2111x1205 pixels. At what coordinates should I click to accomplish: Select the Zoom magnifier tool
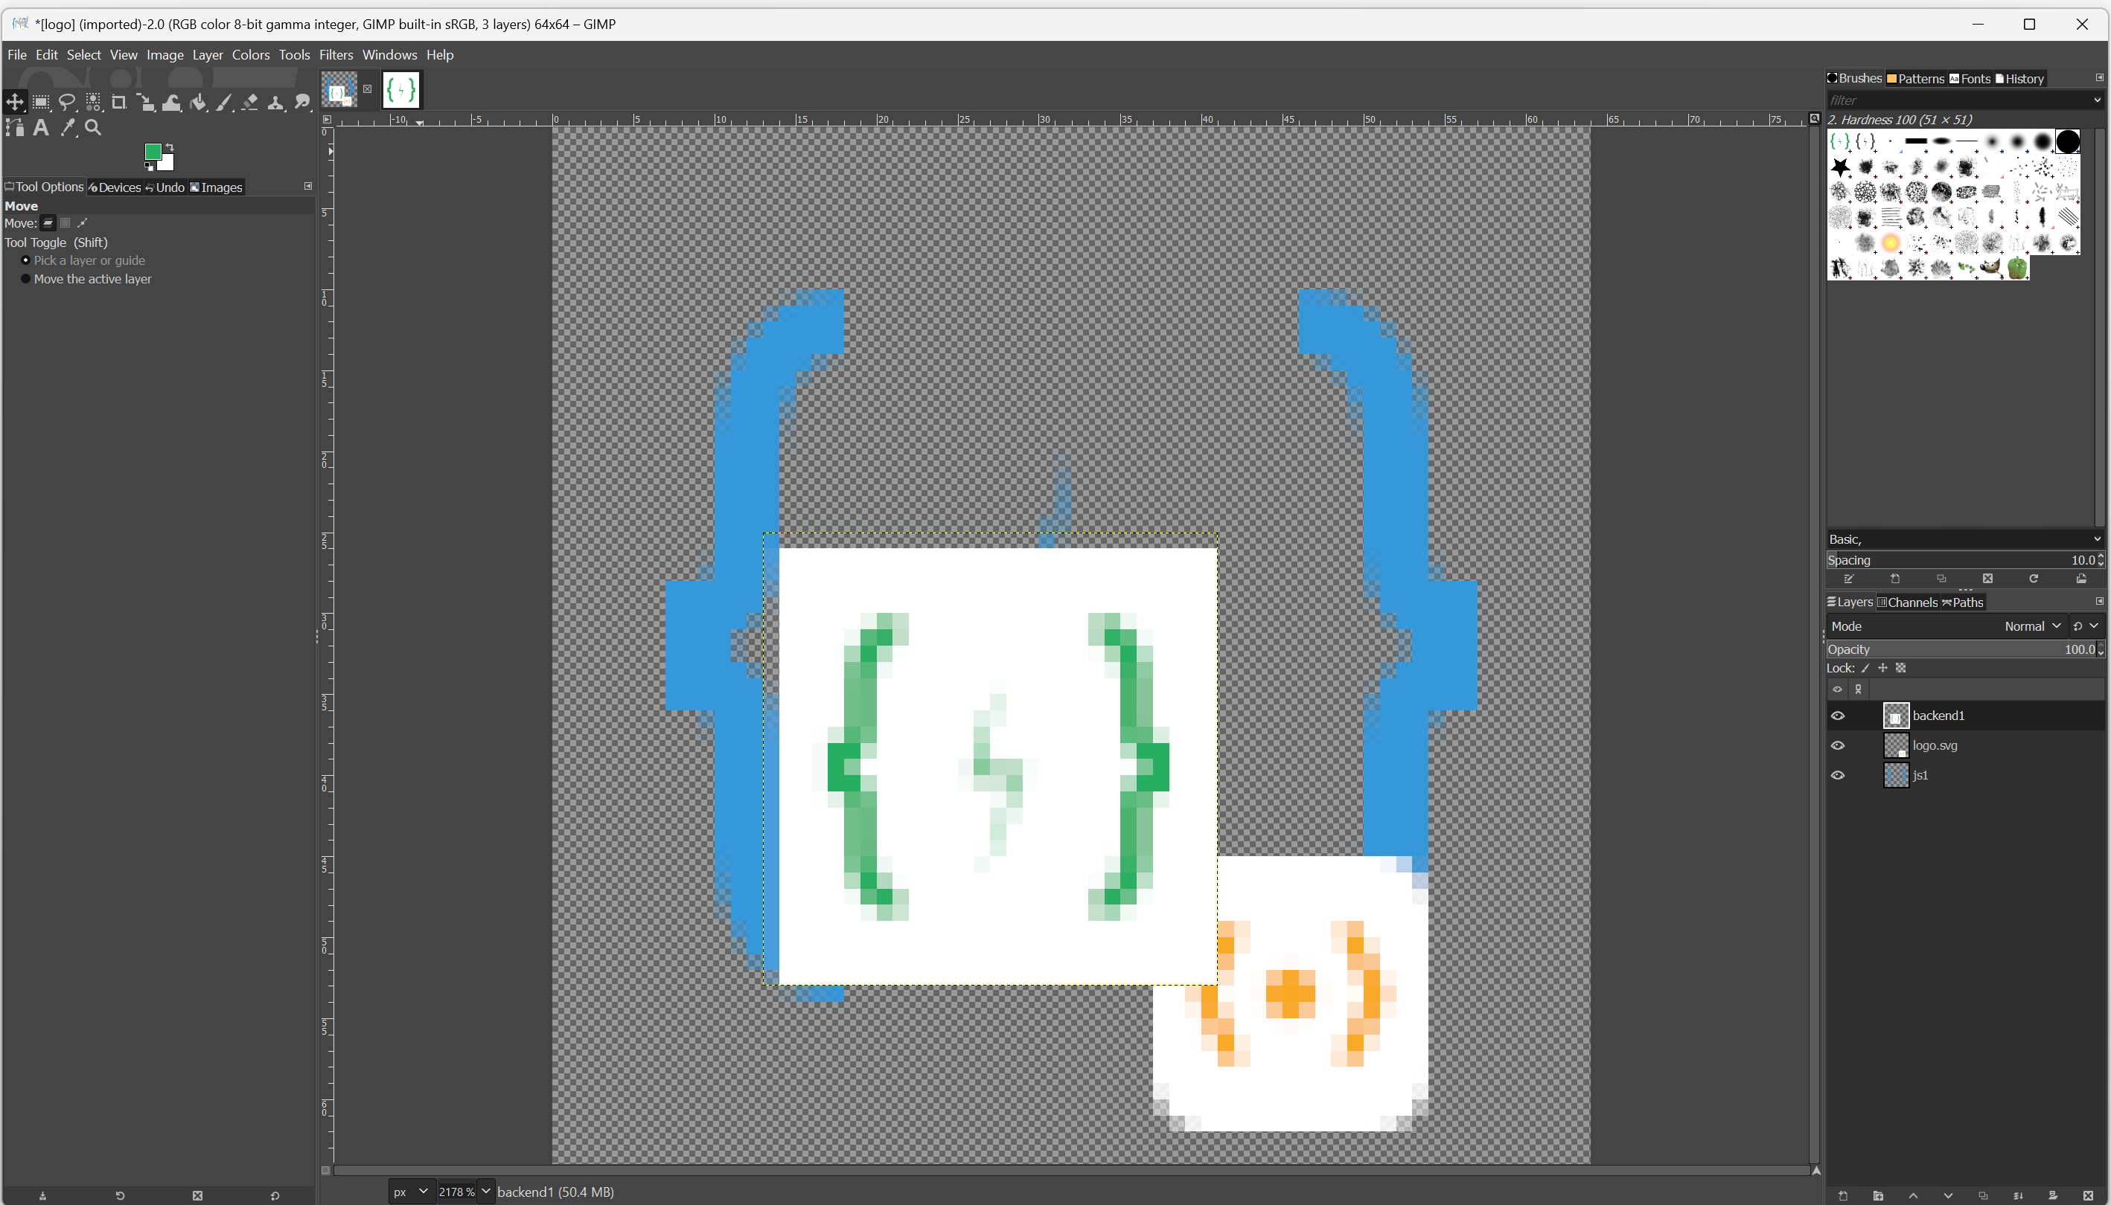tap(94, 127)
